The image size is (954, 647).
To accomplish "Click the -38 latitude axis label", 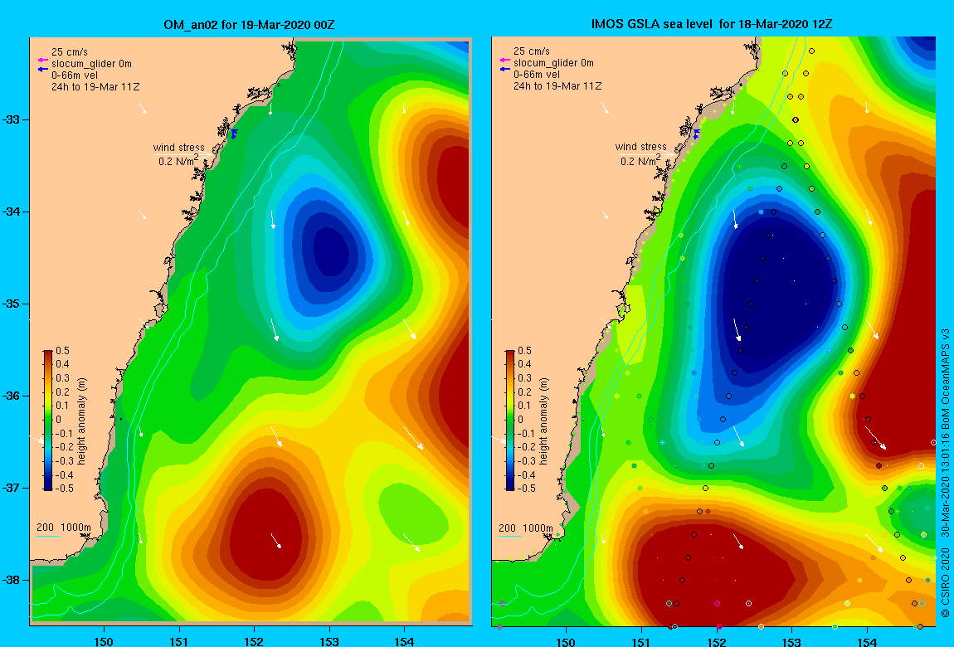I will 12,580.
